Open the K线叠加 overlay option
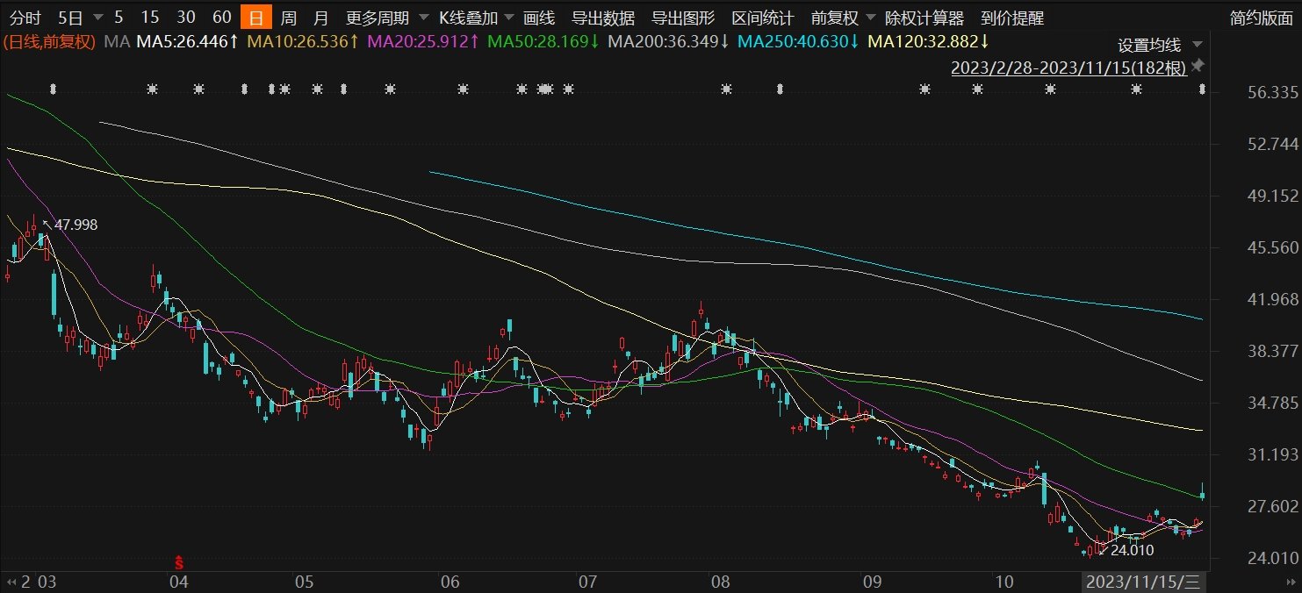This screenshot has width=1302, height=593. (x=468, y=18)
